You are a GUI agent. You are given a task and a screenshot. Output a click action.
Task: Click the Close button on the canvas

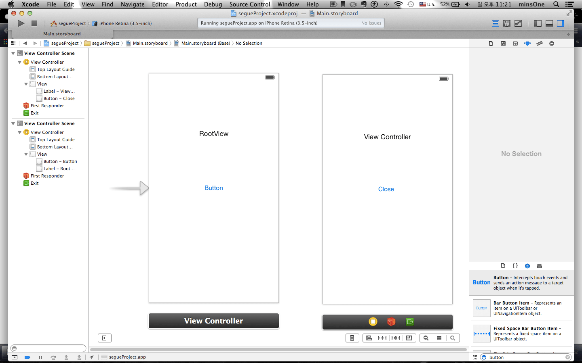pos(386,189)
